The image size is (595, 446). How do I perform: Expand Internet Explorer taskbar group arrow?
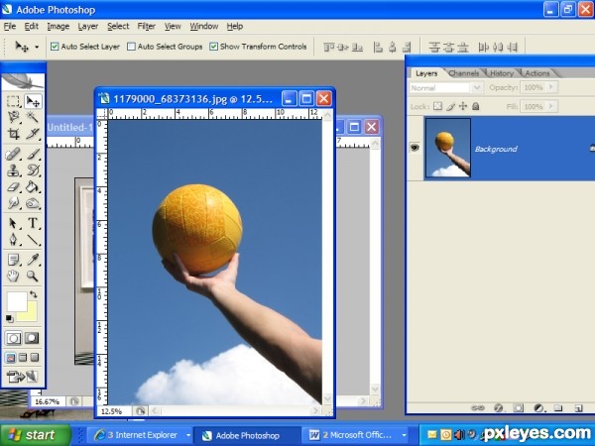pos(188,435)
